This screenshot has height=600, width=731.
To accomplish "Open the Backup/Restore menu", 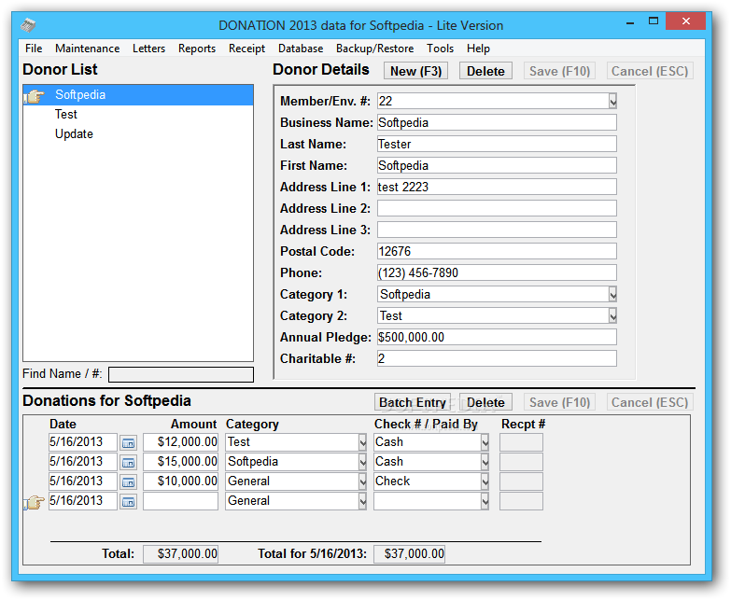I will pyautogui.click(x=374, y=49).
